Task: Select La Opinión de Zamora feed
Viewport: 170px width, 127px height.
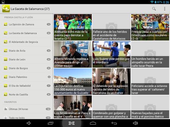Action: pos(27,24)
